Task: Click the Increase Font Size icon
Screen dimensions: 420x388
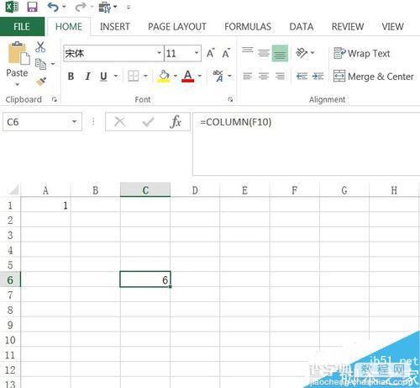Action: click(211, 53)
